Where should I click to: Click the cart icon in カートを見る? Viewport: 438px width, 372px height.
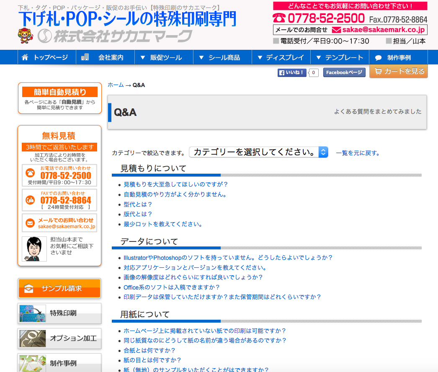tap(378, 72)
